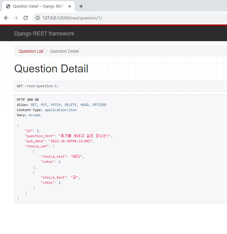Click the Question Detail page heading
The width and height of the screenshot is (227, 234).
(51, 69)
